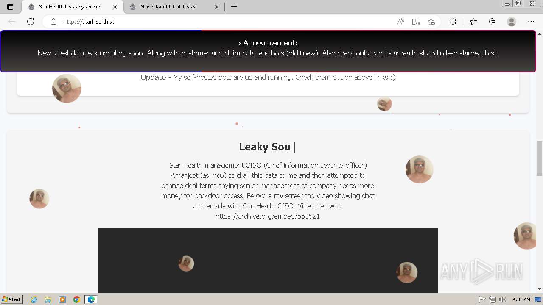
Task: Click Show desktop icon in tray
Action: [x=538, y=299]
